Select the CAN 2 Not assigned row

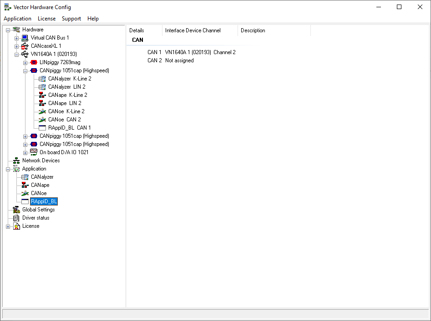point(171,60)
